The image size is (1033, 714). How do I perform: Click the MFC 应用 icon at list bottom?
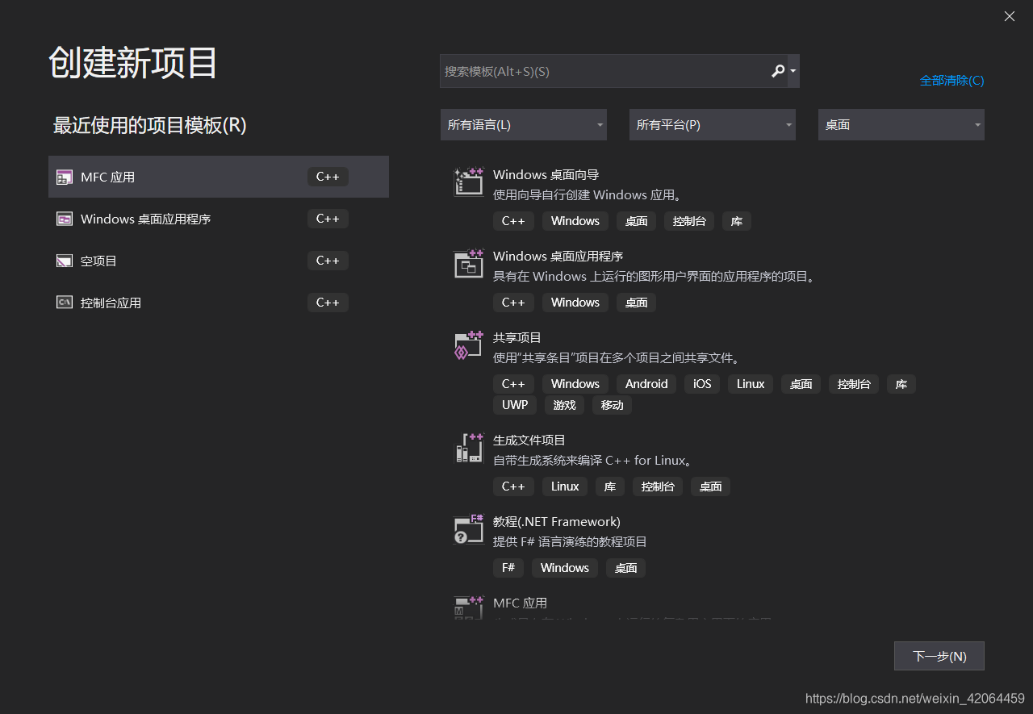pyautogui.click(x=468, y=606)
